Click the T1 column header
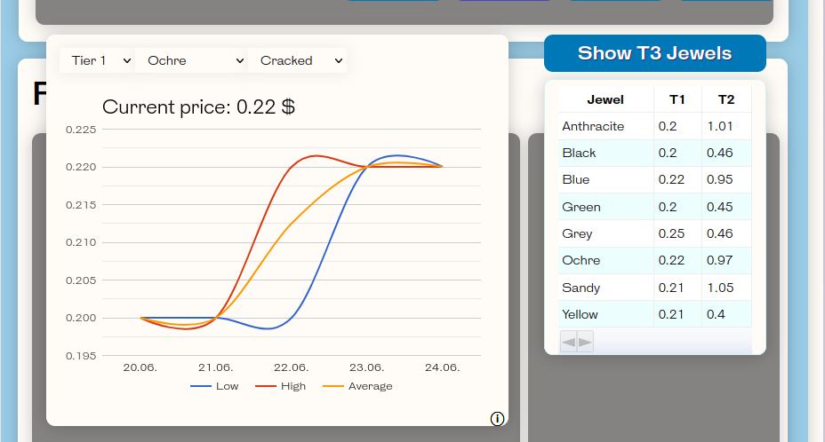Screen dimensions: 825x442 (x=677, y=99)
